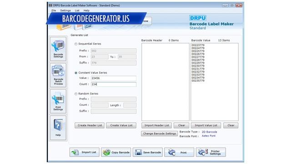Open the Help book icon
The height and width of the screenshot is (164, 291).
[x=58, y=128]
